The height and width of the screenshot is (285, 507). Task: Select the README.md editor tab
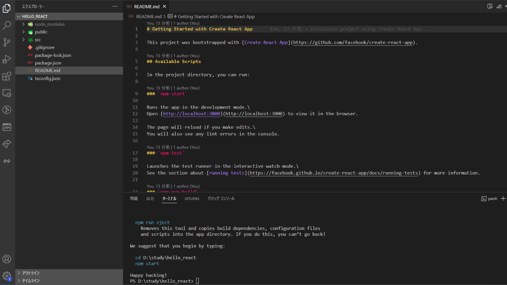146,7
